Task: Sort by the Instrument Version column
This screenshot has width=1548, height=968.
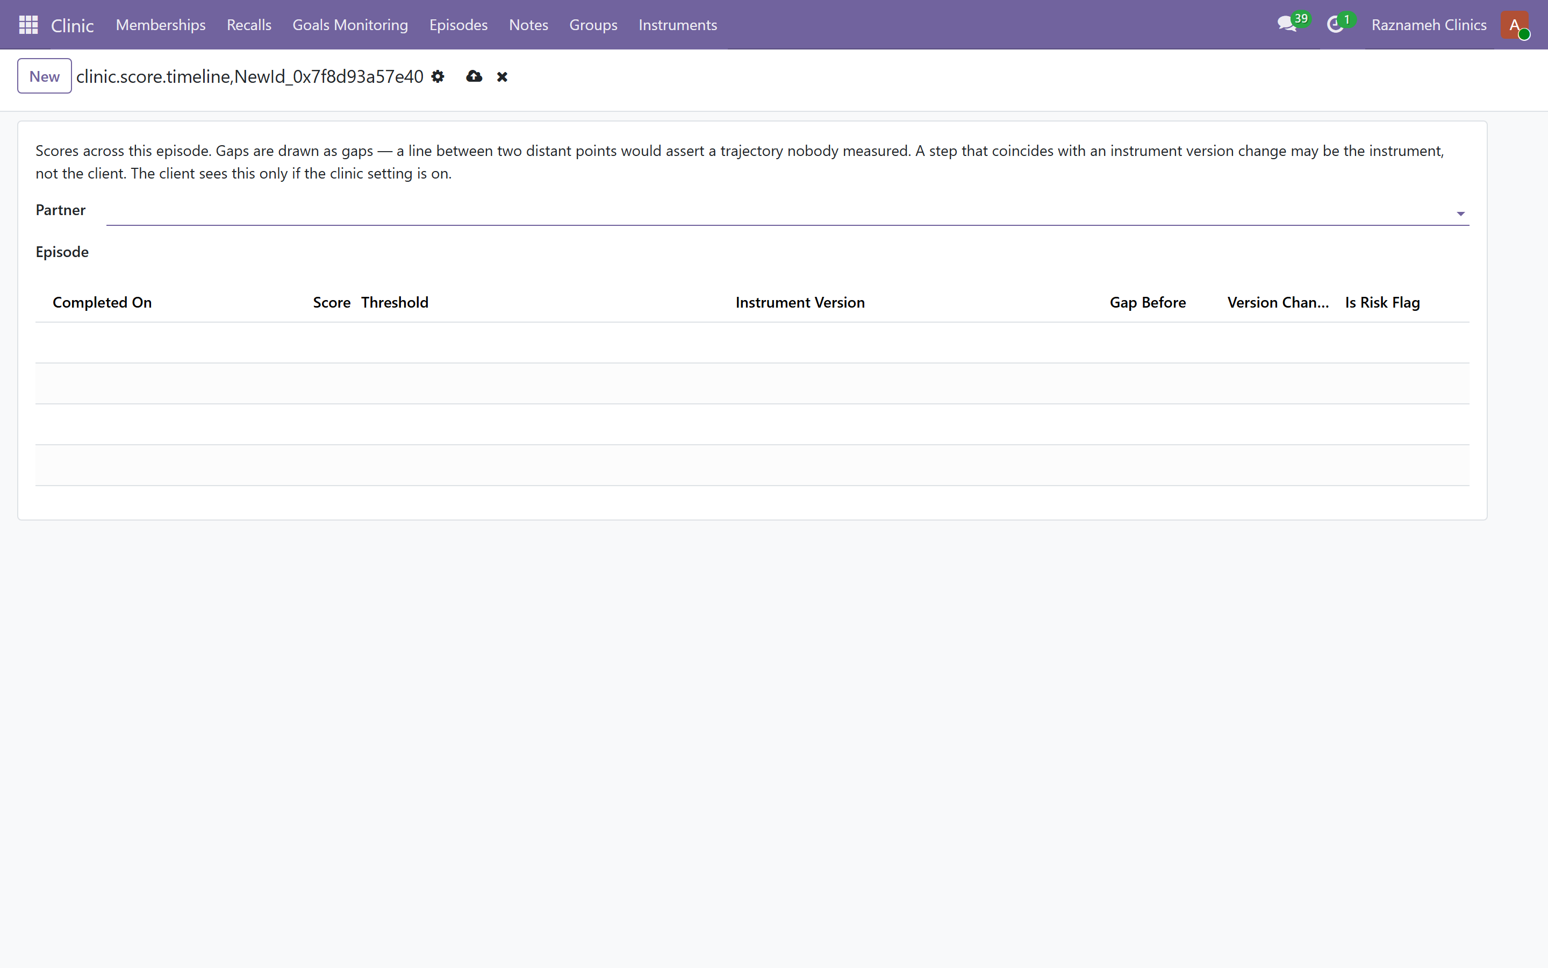Action: (x=800, y=302)
